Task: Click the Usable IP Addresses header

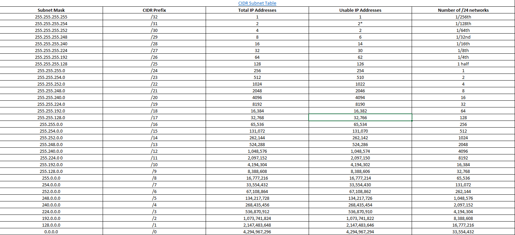Action: (x=360, y=10)
